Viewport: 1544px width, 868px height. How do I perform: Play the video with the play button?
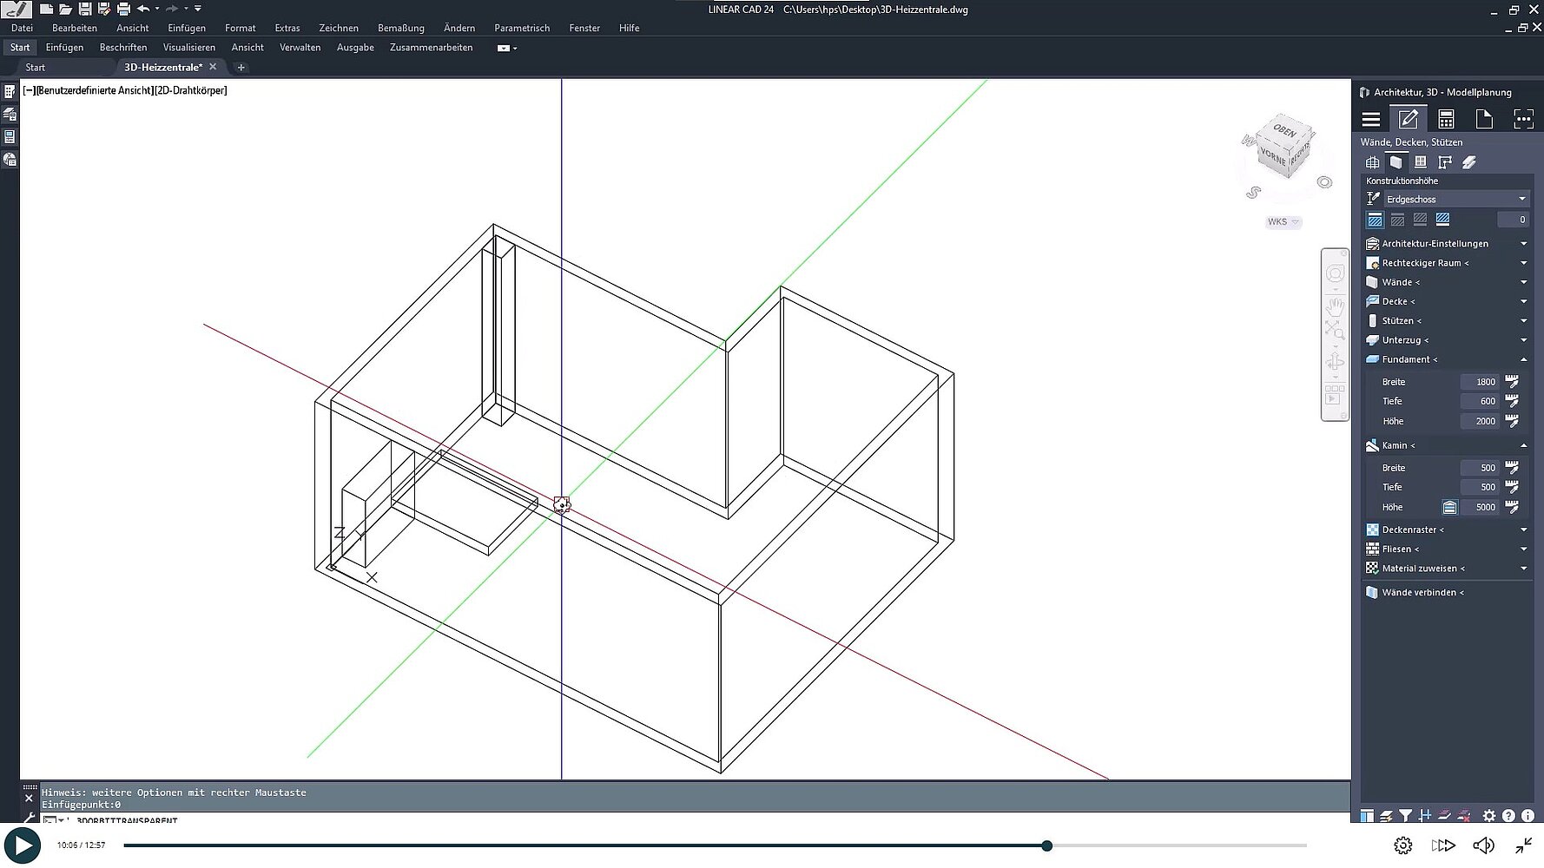click(x=23, y=845)
